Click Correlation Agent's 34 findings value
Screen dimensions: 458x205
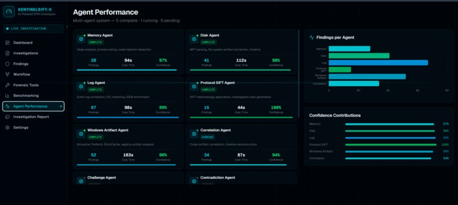[x=206, y=155]
